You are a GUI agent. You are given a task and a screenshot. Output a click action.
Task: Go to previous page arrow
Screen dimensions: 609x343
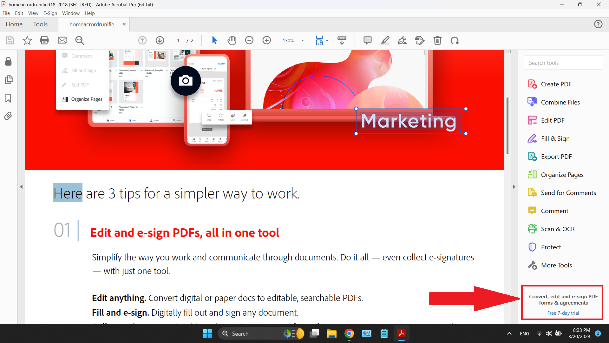[x=142, y=40]
